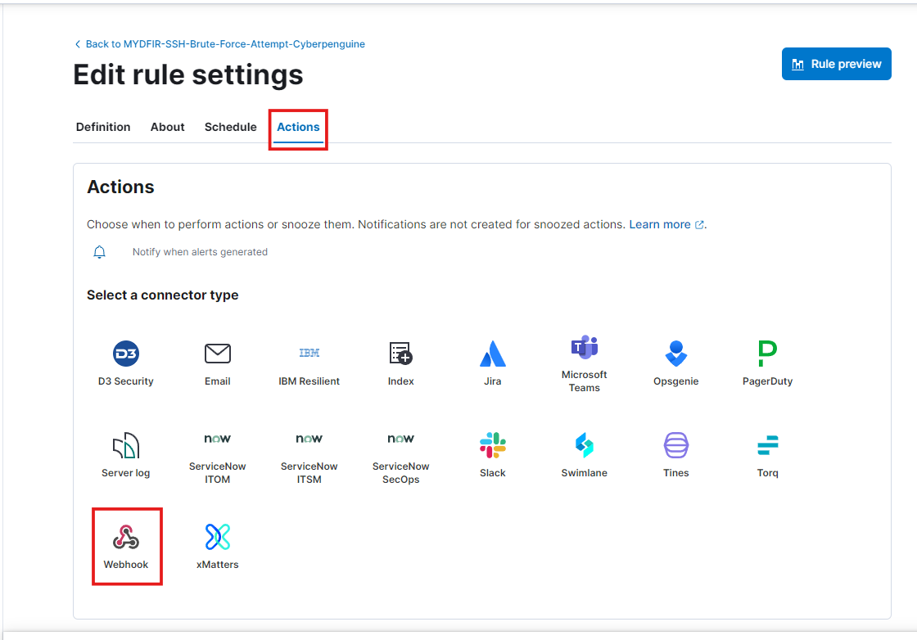This screenshot has height=640, width=917.
Task: Go back to MYDFIR-SSH-Brute-Force-Attempt-Cyberpenguine rule
Action: 220,44
